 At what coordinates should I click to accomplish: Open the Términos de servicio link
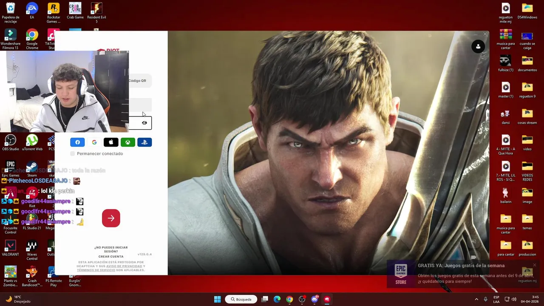tap(96, 270)
